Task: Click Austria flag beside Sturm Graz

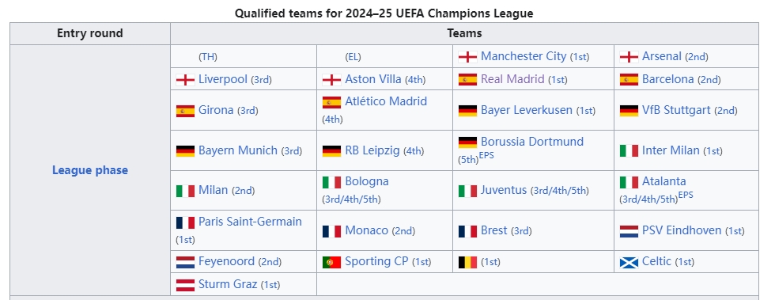Action: click(185, 285)
